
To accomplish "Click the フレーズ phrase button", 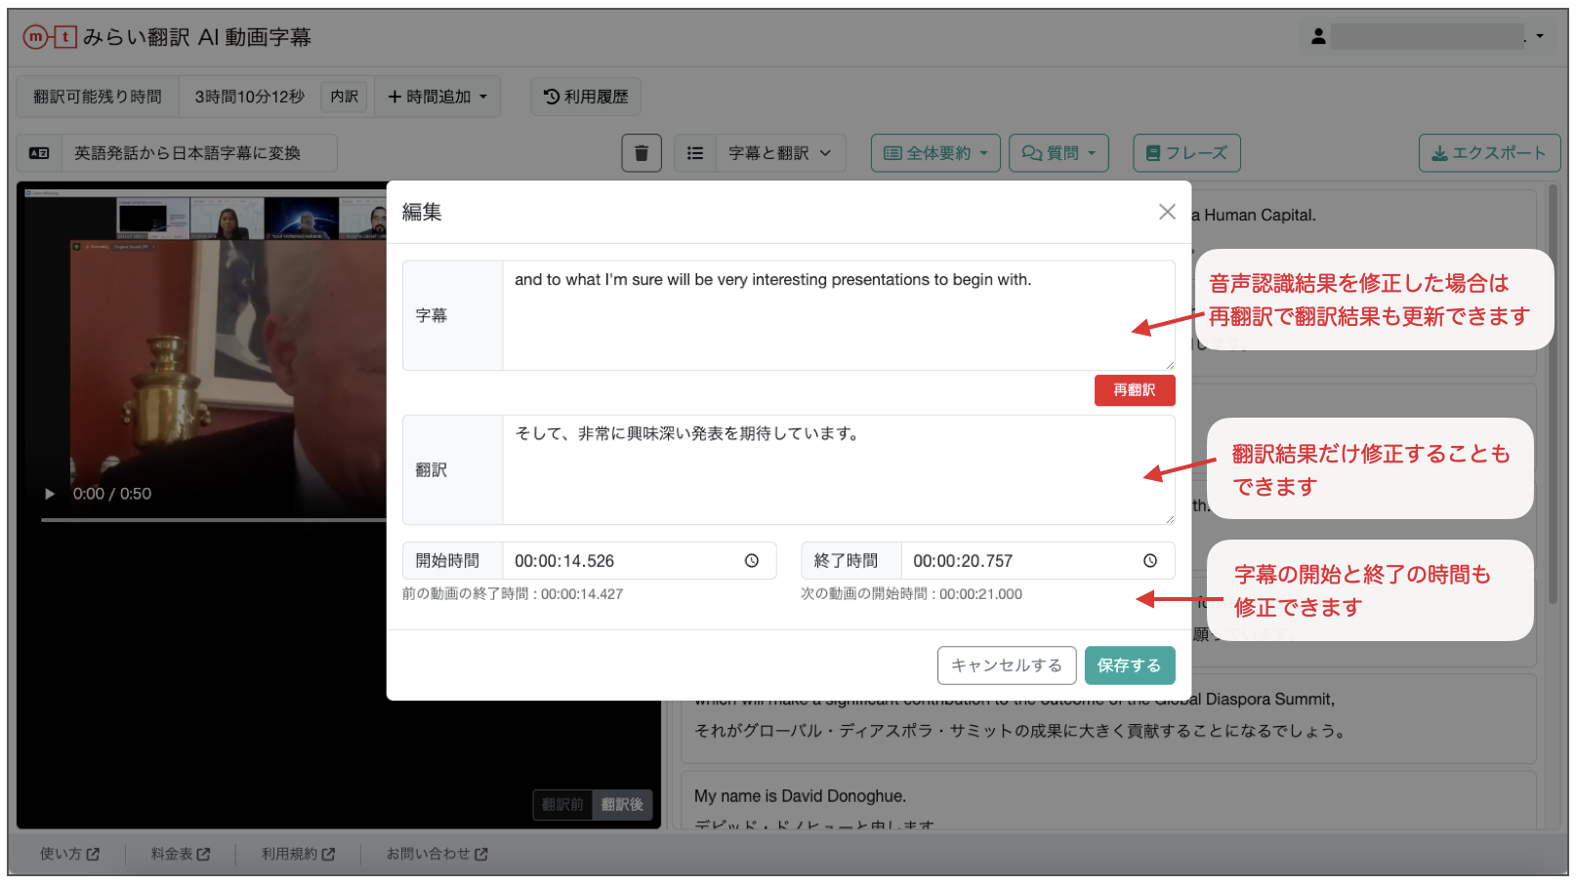I will click(1186, 153).
